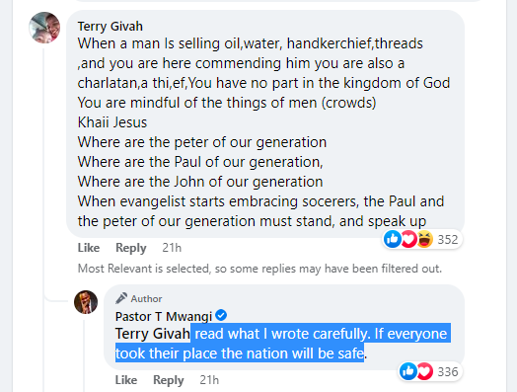Reply to Terry Givah's comment
The image size is (517, 392).
pyautogui.click(x=131, y=248)
